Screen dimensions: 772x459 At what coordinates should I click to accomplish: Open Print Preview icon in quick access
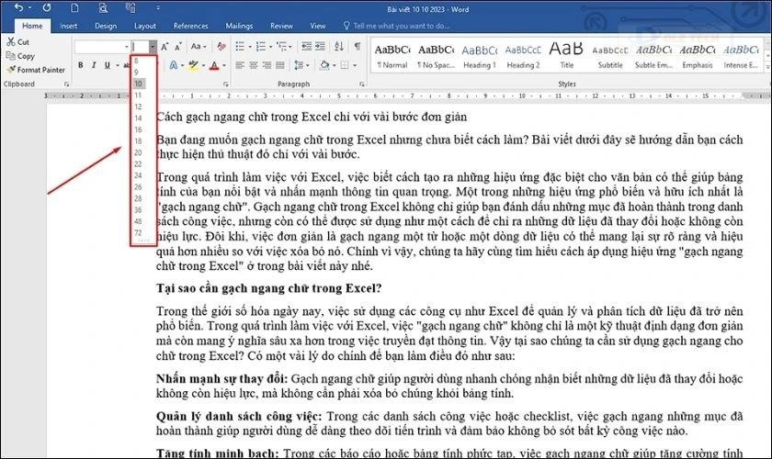102,8
